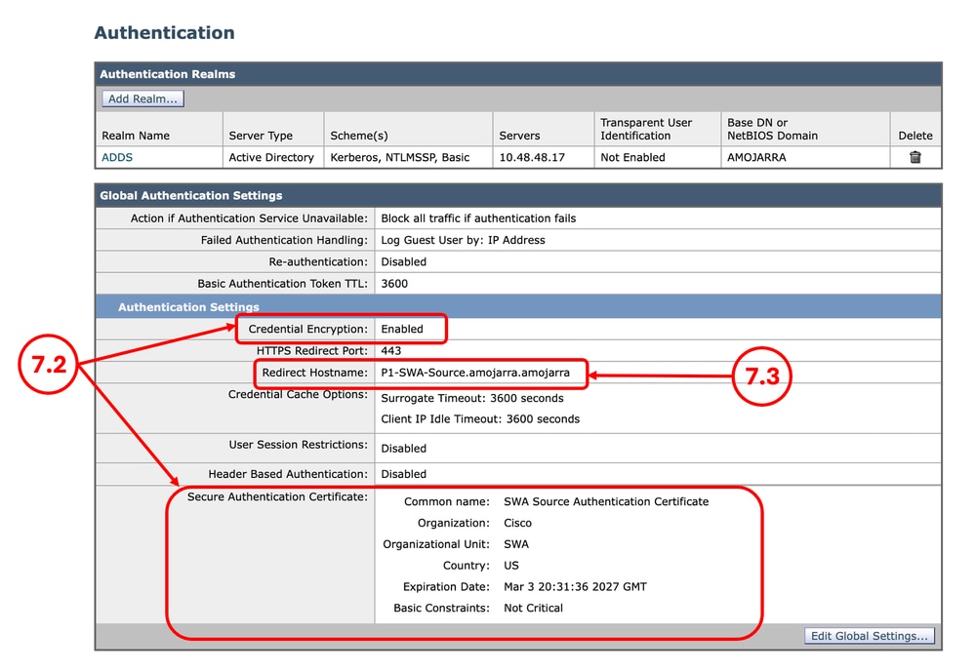This screenshot has width=975, height=672.
Task: Open the ADDS realm link
Action: click(x=116, y=157)
